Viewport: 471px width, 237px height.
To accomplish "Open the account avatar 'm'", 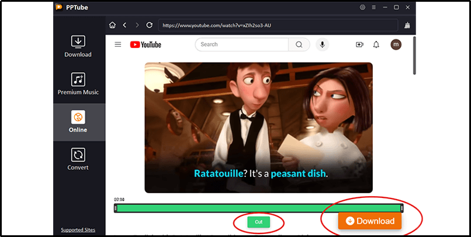I will (396, 44).
